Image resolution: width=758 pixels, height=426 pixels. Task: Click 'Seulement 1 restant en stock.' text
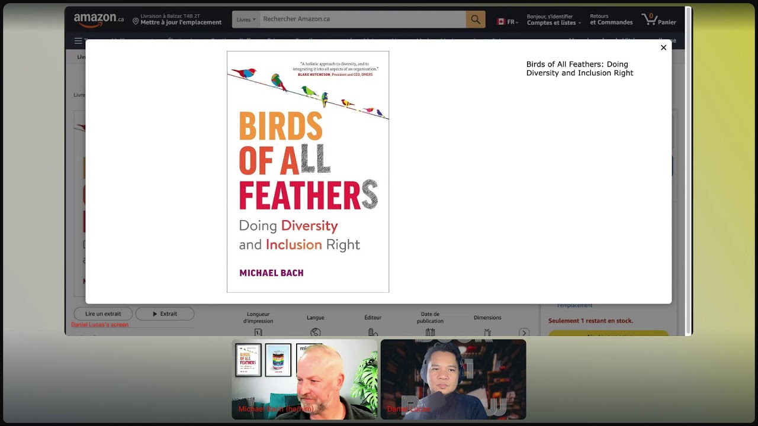590,321
